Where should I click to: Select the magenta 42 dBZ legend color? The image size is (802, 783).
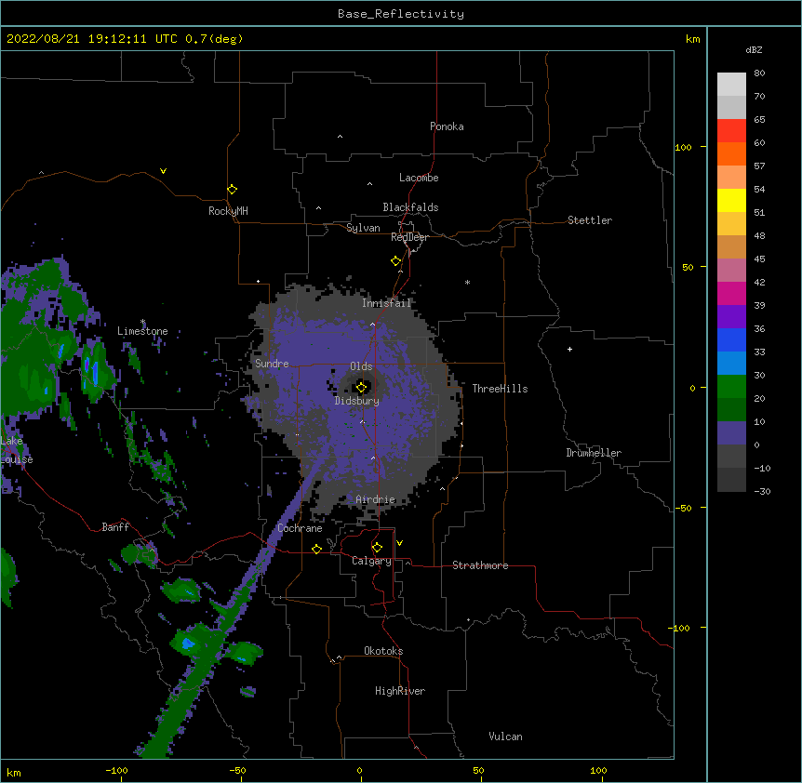click(x=731, y=293)
